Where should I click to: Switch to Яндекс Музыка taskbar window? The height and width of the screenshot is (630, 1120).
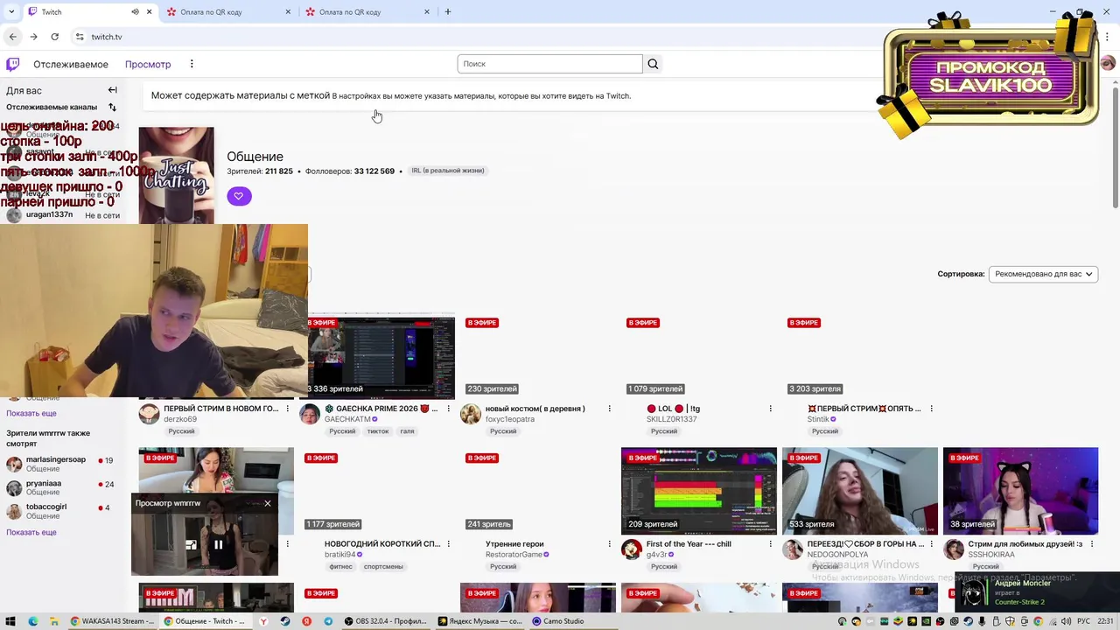[482, 621]
